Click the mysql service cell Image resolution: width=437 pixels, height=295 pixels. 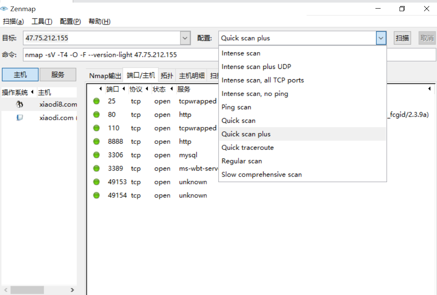tap(188, 155)
